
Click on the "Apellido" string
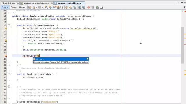point(54,34)
